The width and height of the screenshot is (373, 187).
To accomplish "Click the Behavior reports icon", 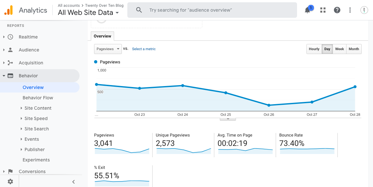I will click(x=10, y=75).
